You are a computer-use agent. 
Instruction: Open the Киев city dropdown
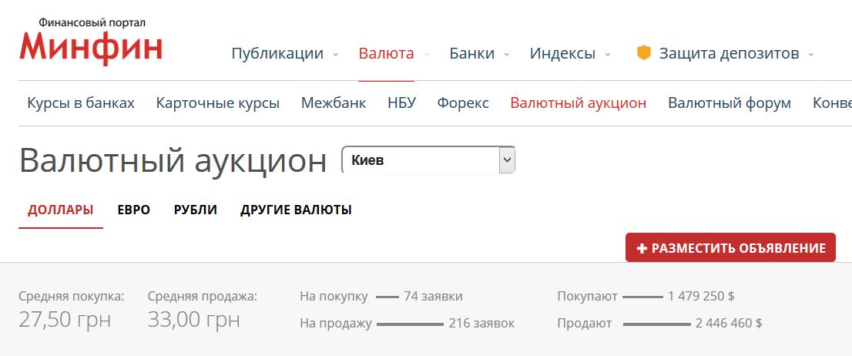click(x=428, y=160)
